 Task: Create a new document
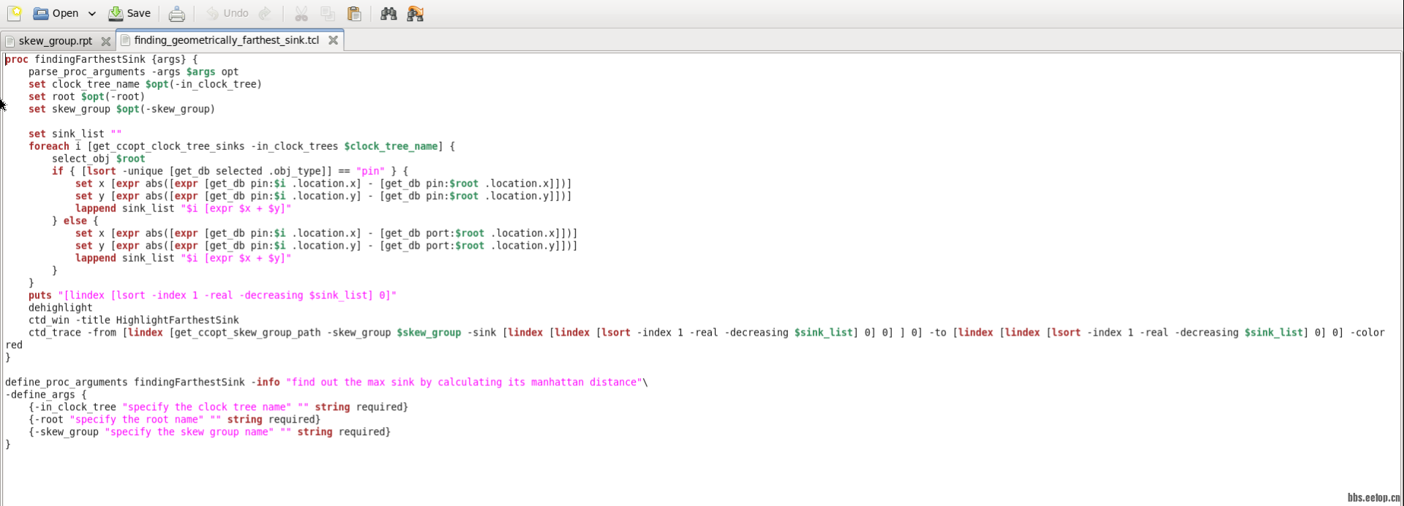[x=15, y=13]
